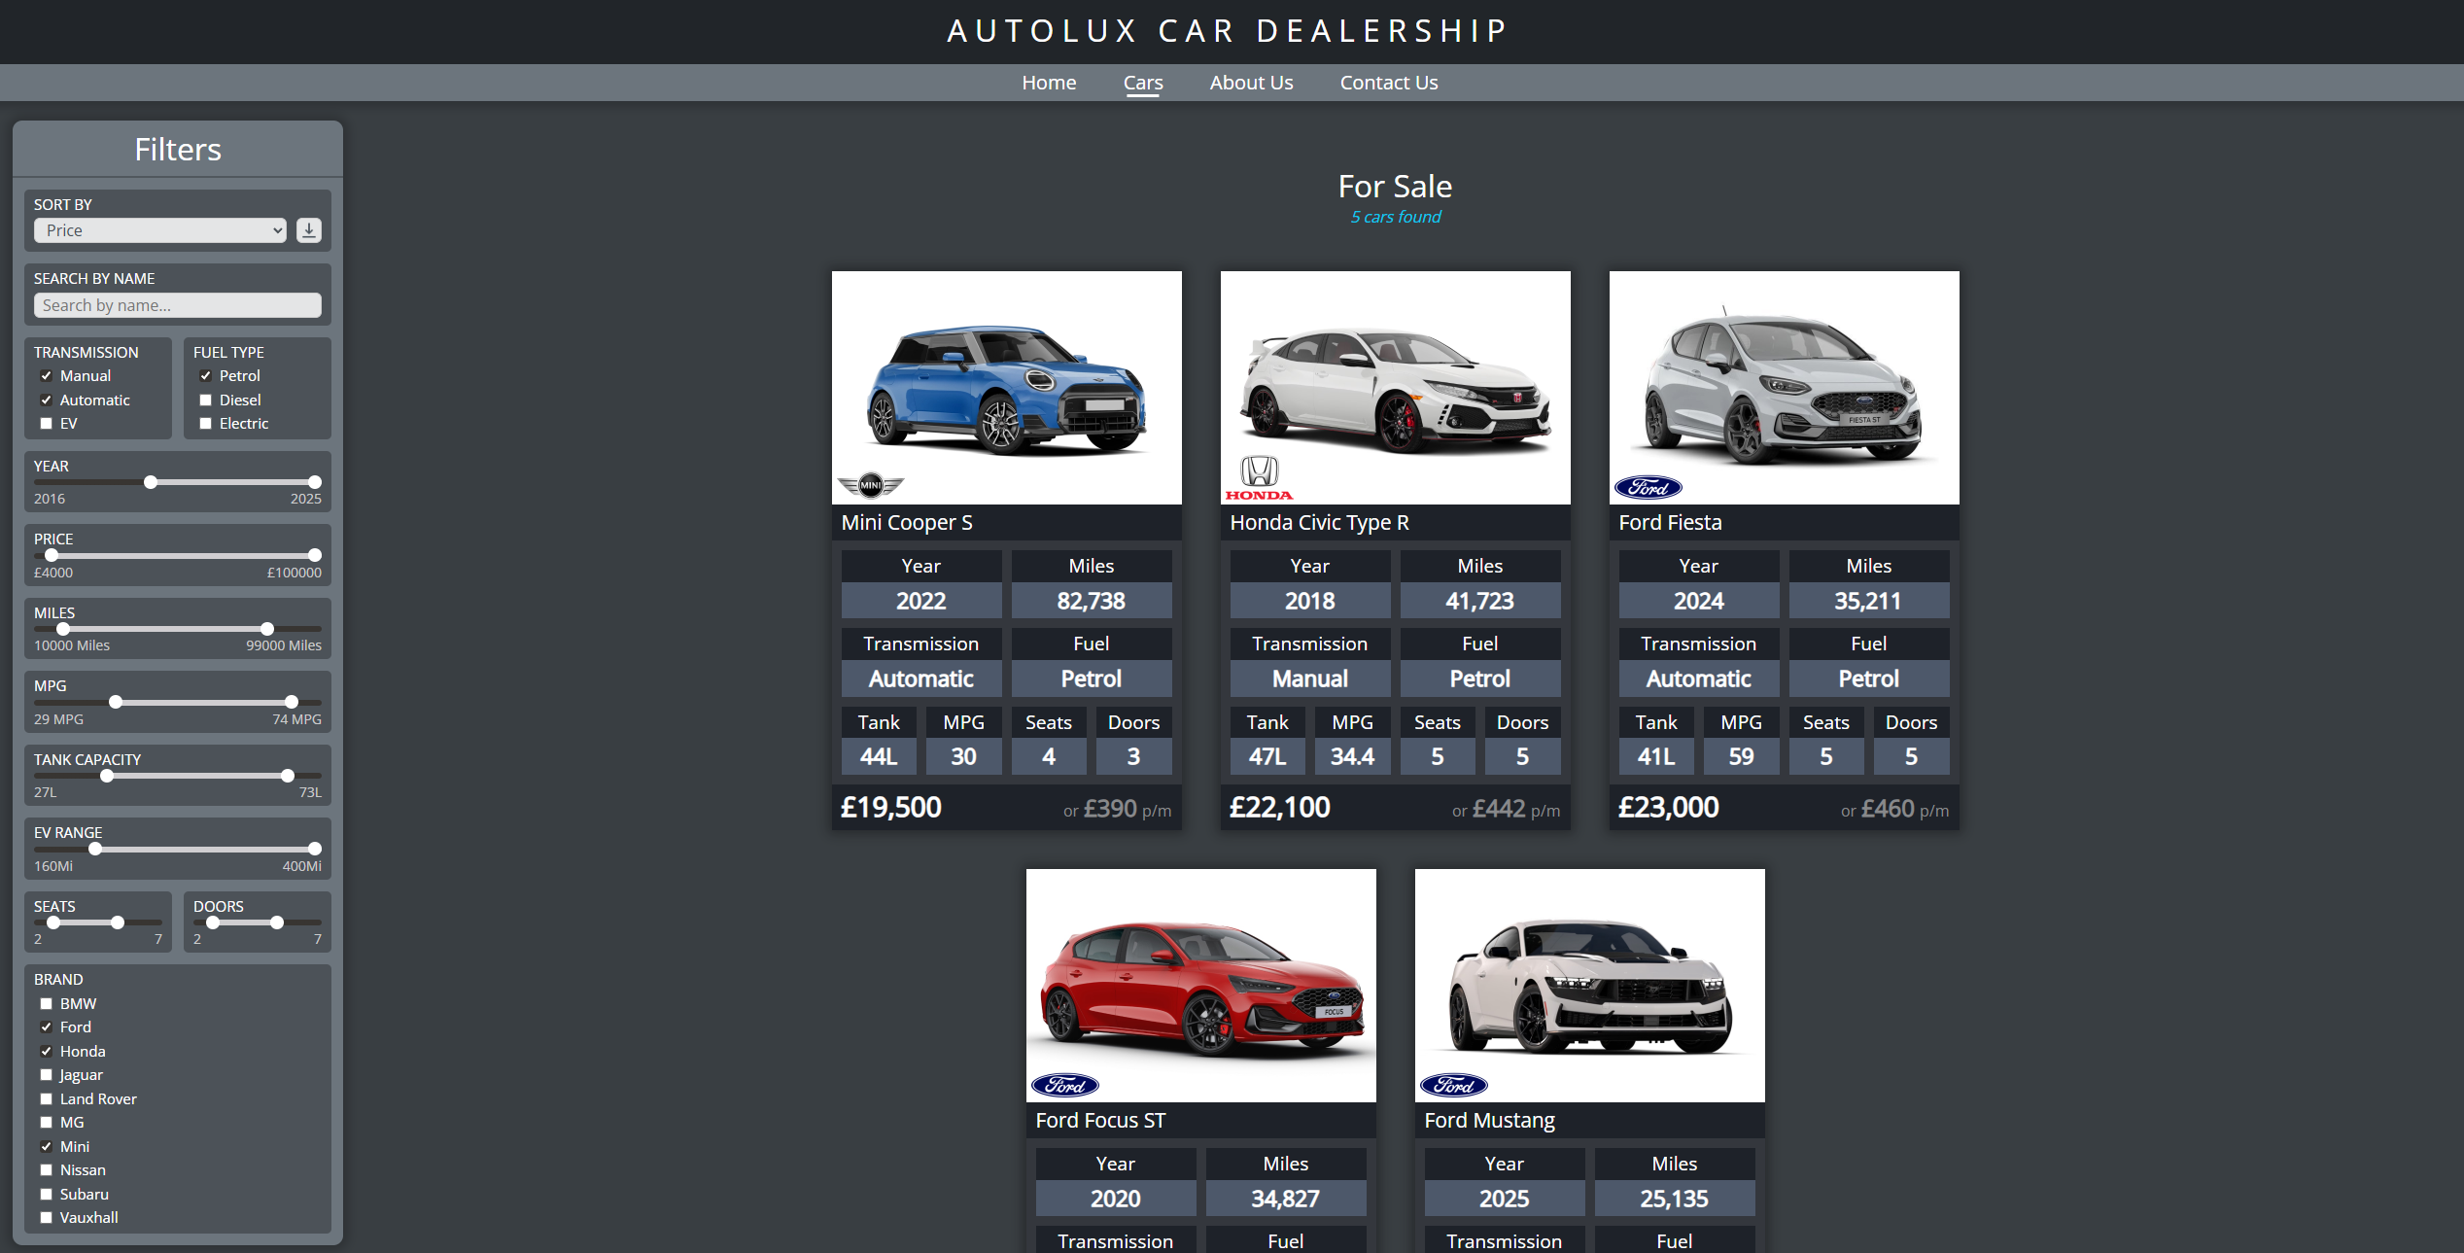Open the Cars nav tab
Screen dimensions: 2464x1253
(1143, 83)
